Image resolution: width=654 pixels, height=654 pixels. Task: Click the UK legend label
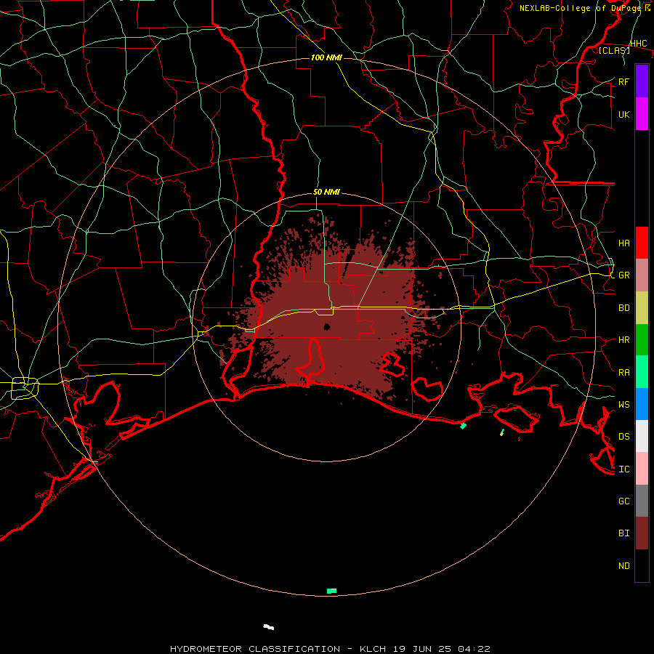tap(623, 114)
